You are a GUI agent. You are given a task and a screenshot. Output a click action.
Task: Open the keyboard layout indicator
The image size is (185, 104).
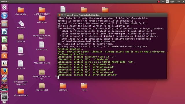point(167,2)
